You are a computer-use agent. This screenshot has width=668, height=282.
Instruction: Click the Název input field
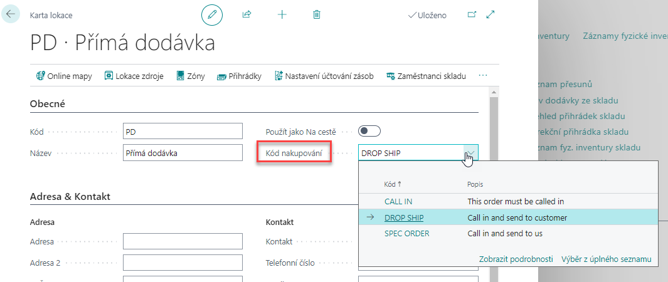[x=183, y=153]
